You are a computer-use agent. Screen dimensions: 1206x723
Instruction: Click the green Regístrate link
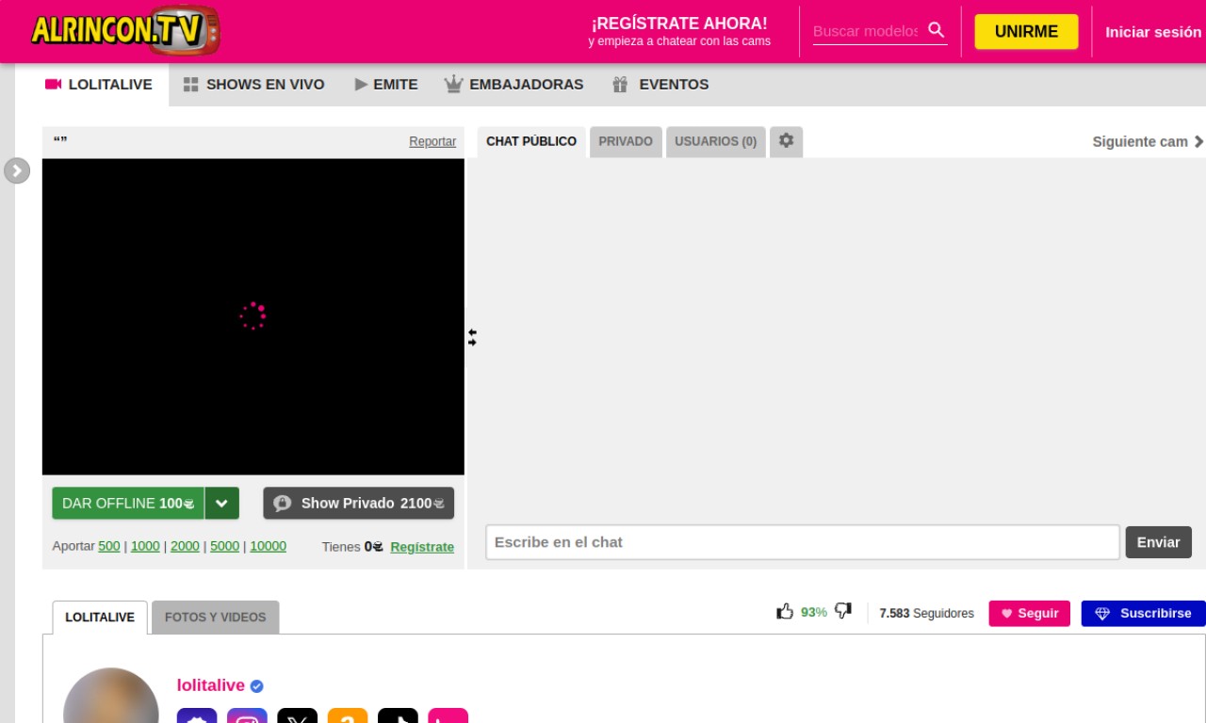point(422,547)
